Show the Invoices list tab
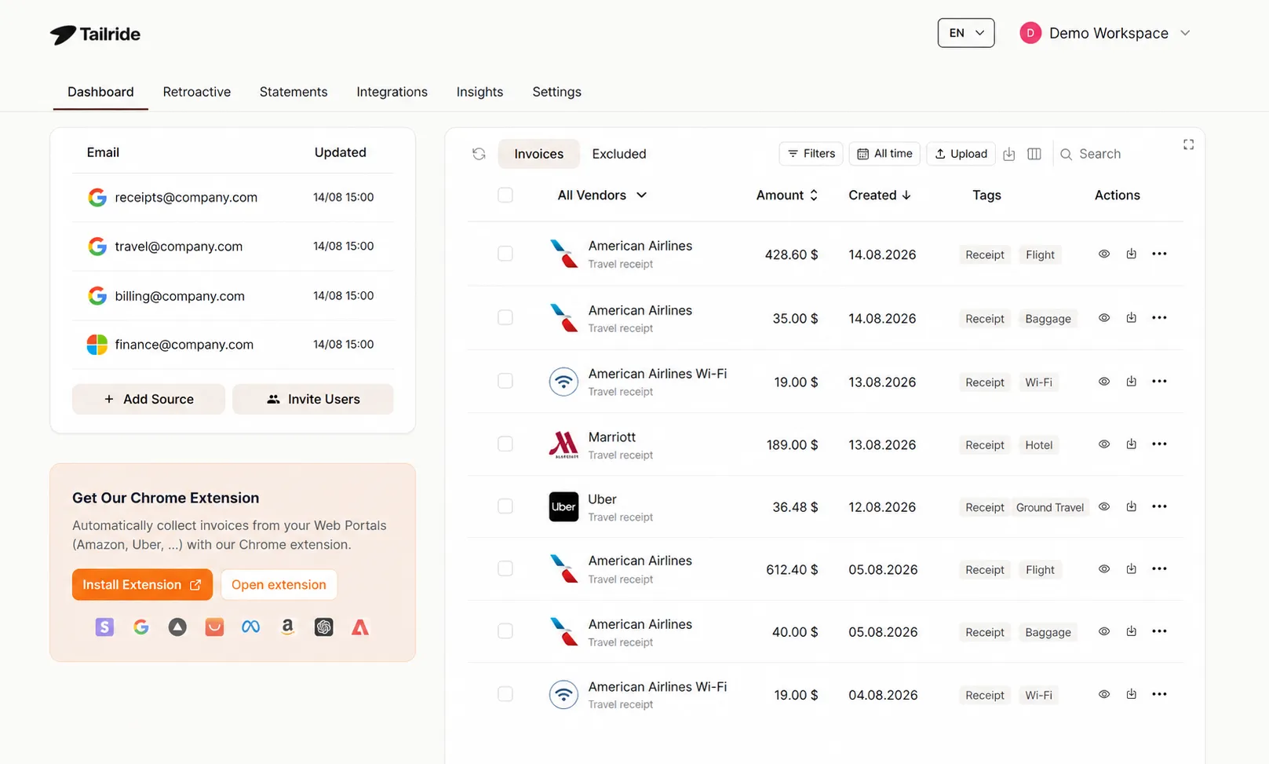Image resolution: width=1269 pixels, height=764 pixels. (x=539, y=154)
